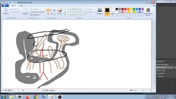Open Firefox from the taskbar
Image resolution: width=176 pixels, height=99 pixels.
28,97
